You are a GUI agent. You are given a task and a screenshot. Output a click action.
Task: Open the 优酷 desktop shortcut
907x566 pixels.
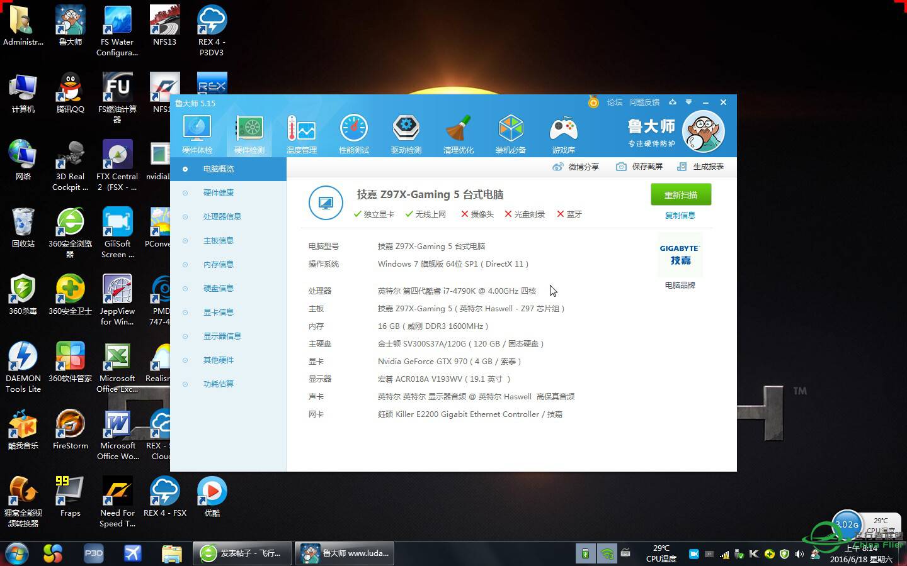pyautogui.click(x=212, y=496)
